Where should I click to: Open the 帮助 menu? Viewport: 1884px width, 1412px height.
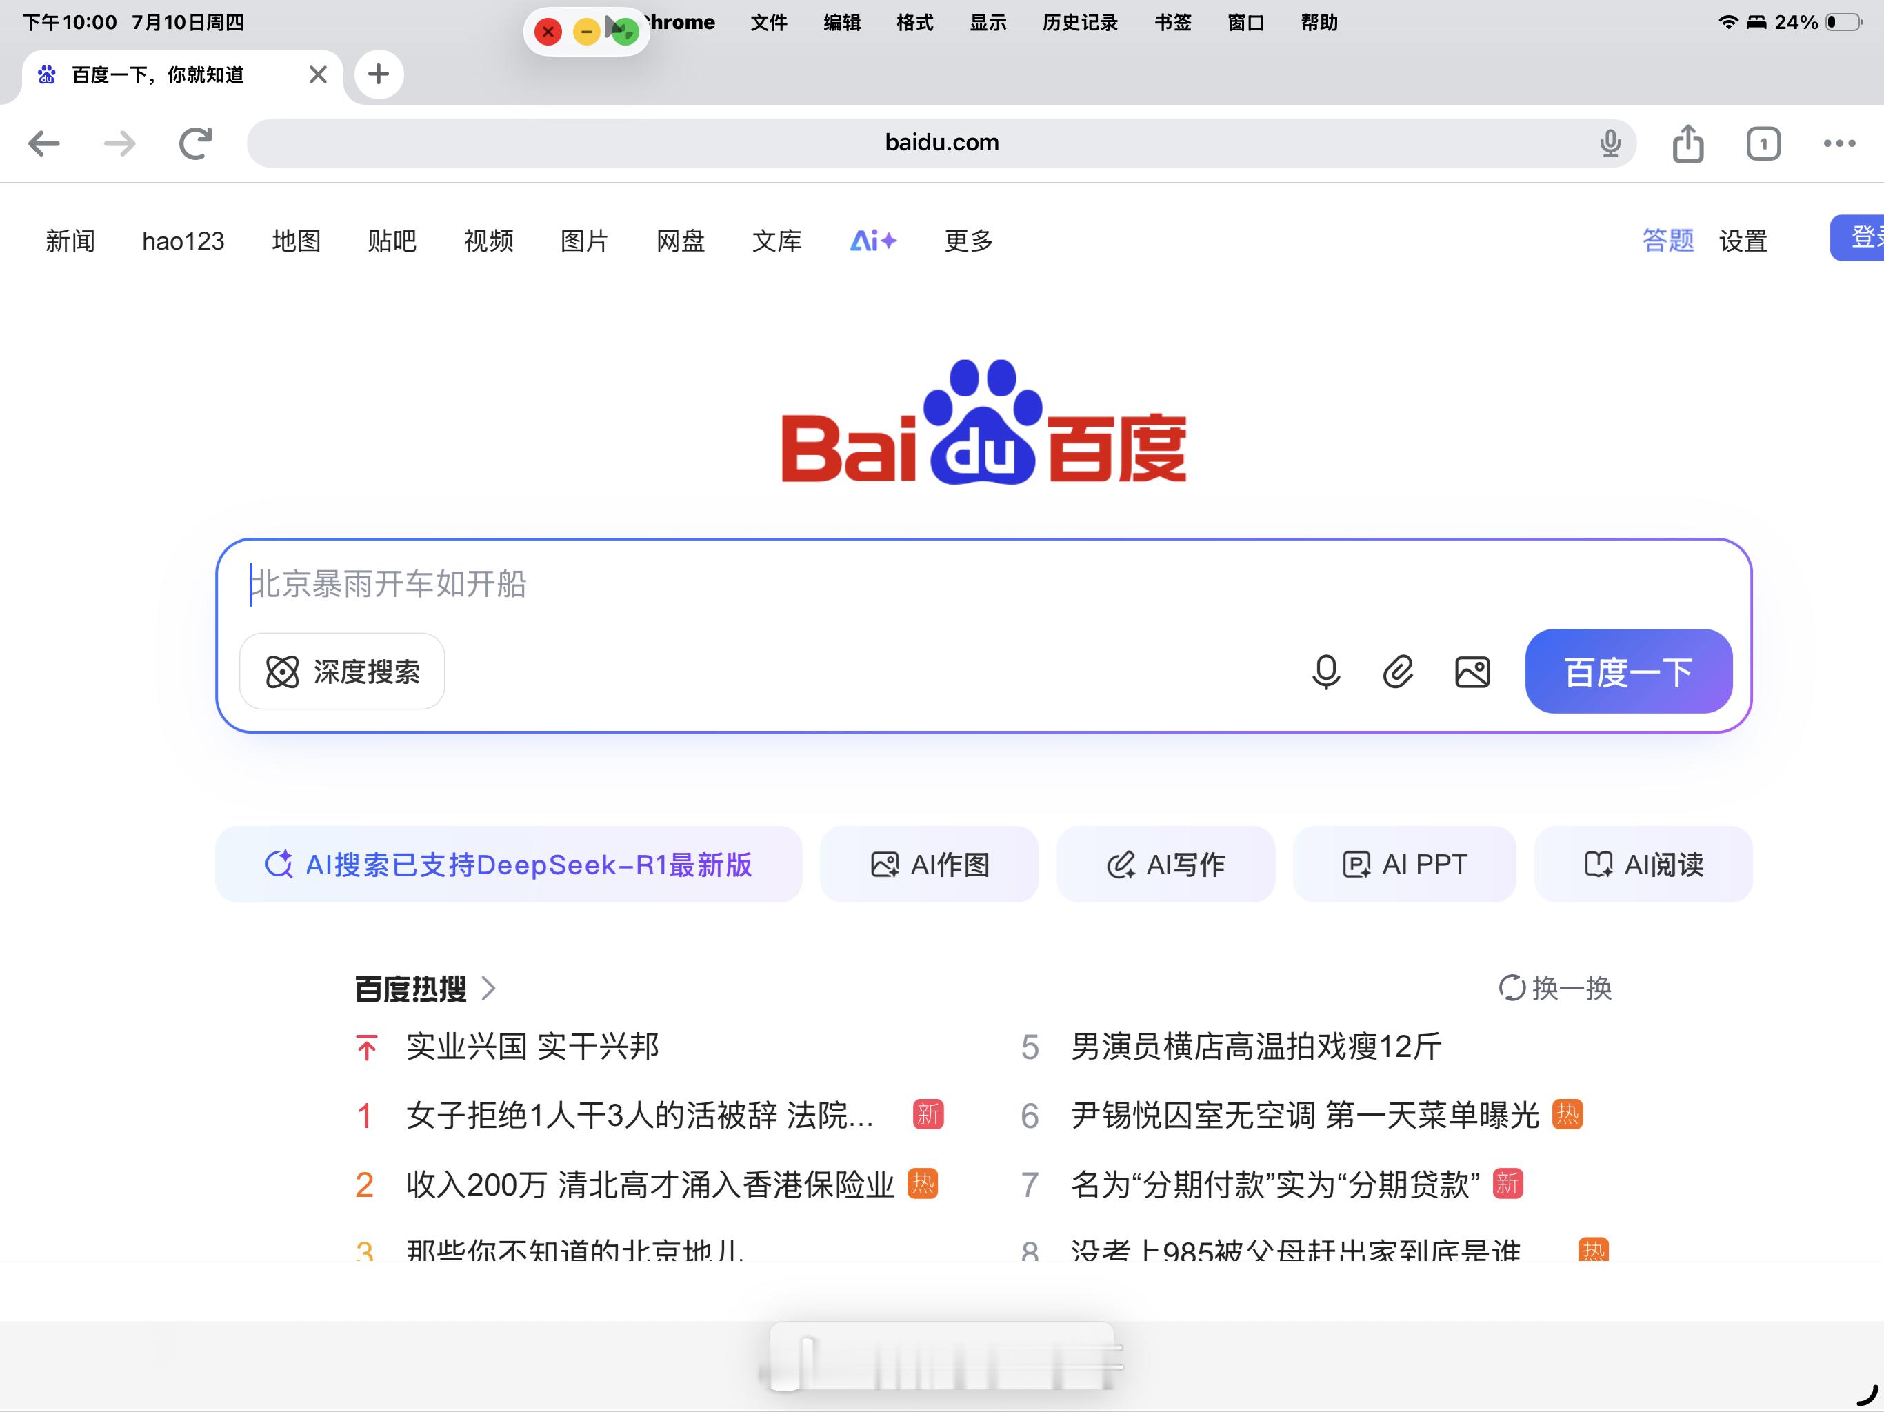[x=1319, y=23]
